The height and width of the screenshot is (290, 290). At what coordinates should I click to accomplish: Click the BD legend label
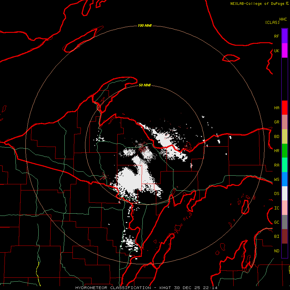coord(276,137)
